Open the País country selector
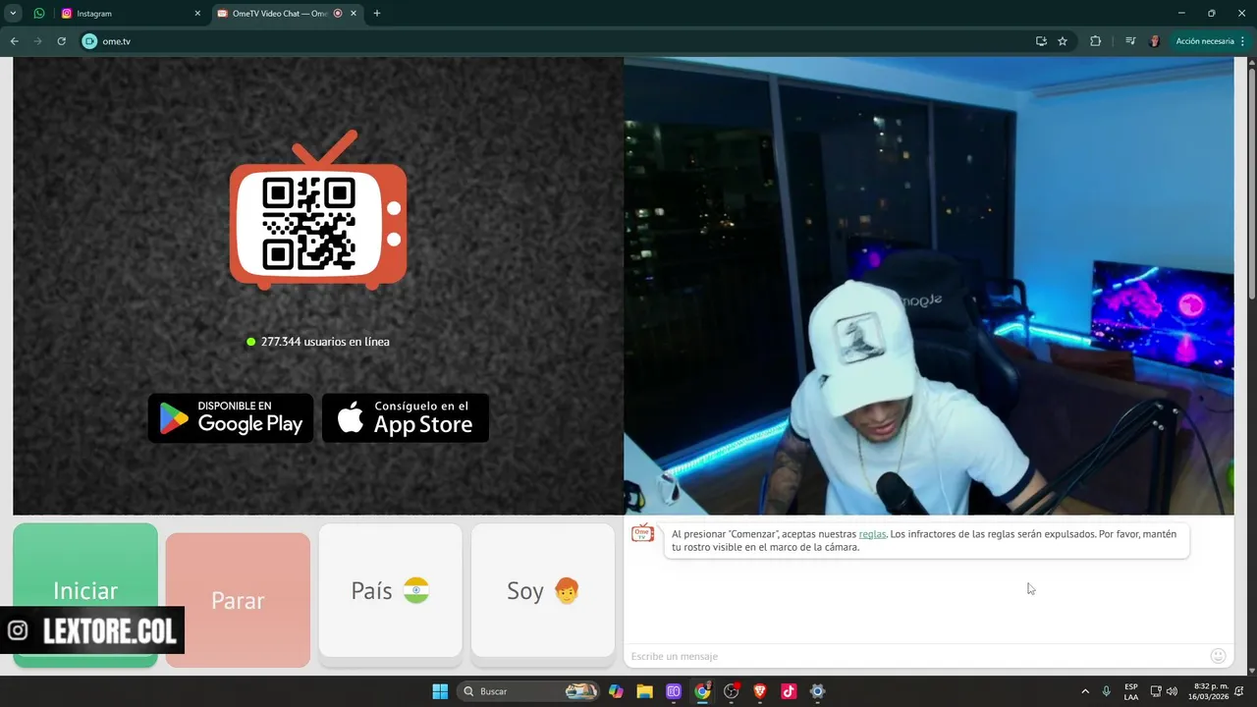This screenshot has width=1257, height=707. click(x=391, y=590)
